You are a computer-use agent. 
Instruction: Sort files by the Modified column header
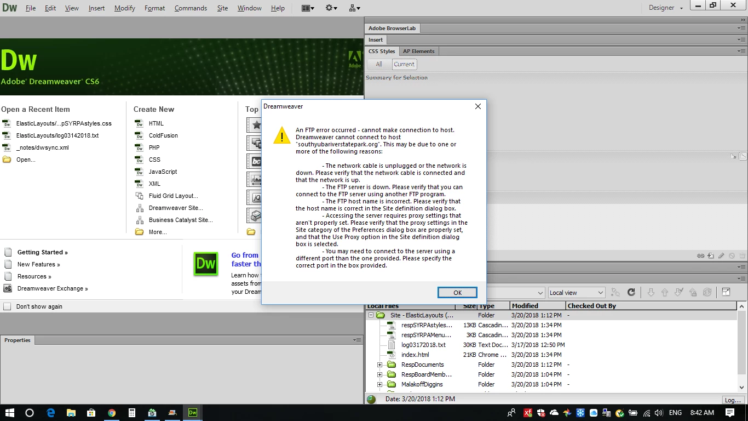coord(537,306)
